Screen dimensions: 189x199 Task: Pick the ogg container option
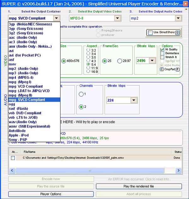point(34,104)
